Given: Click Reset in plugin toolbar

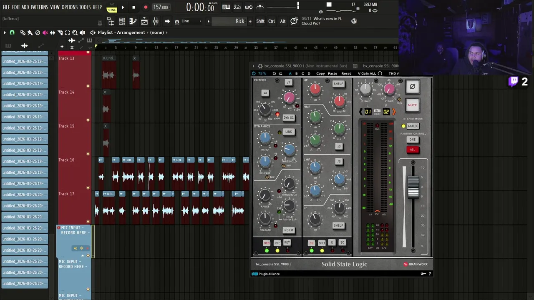Looking at the screenshot, I should pyautogui.click(x=346, y=73).
